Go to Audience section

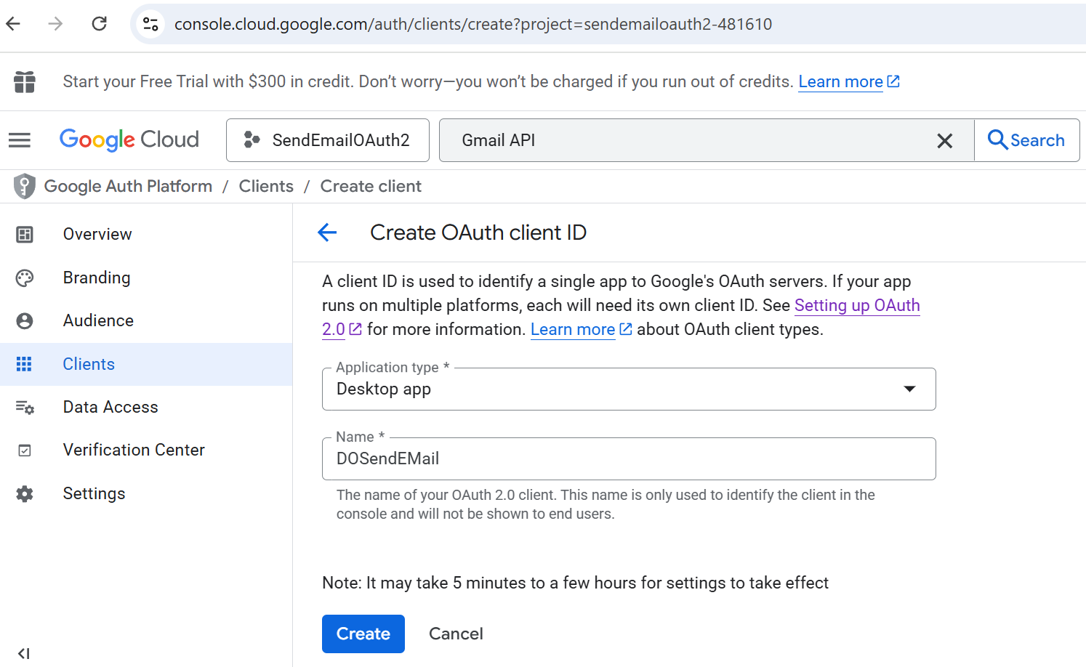point(98,320)
